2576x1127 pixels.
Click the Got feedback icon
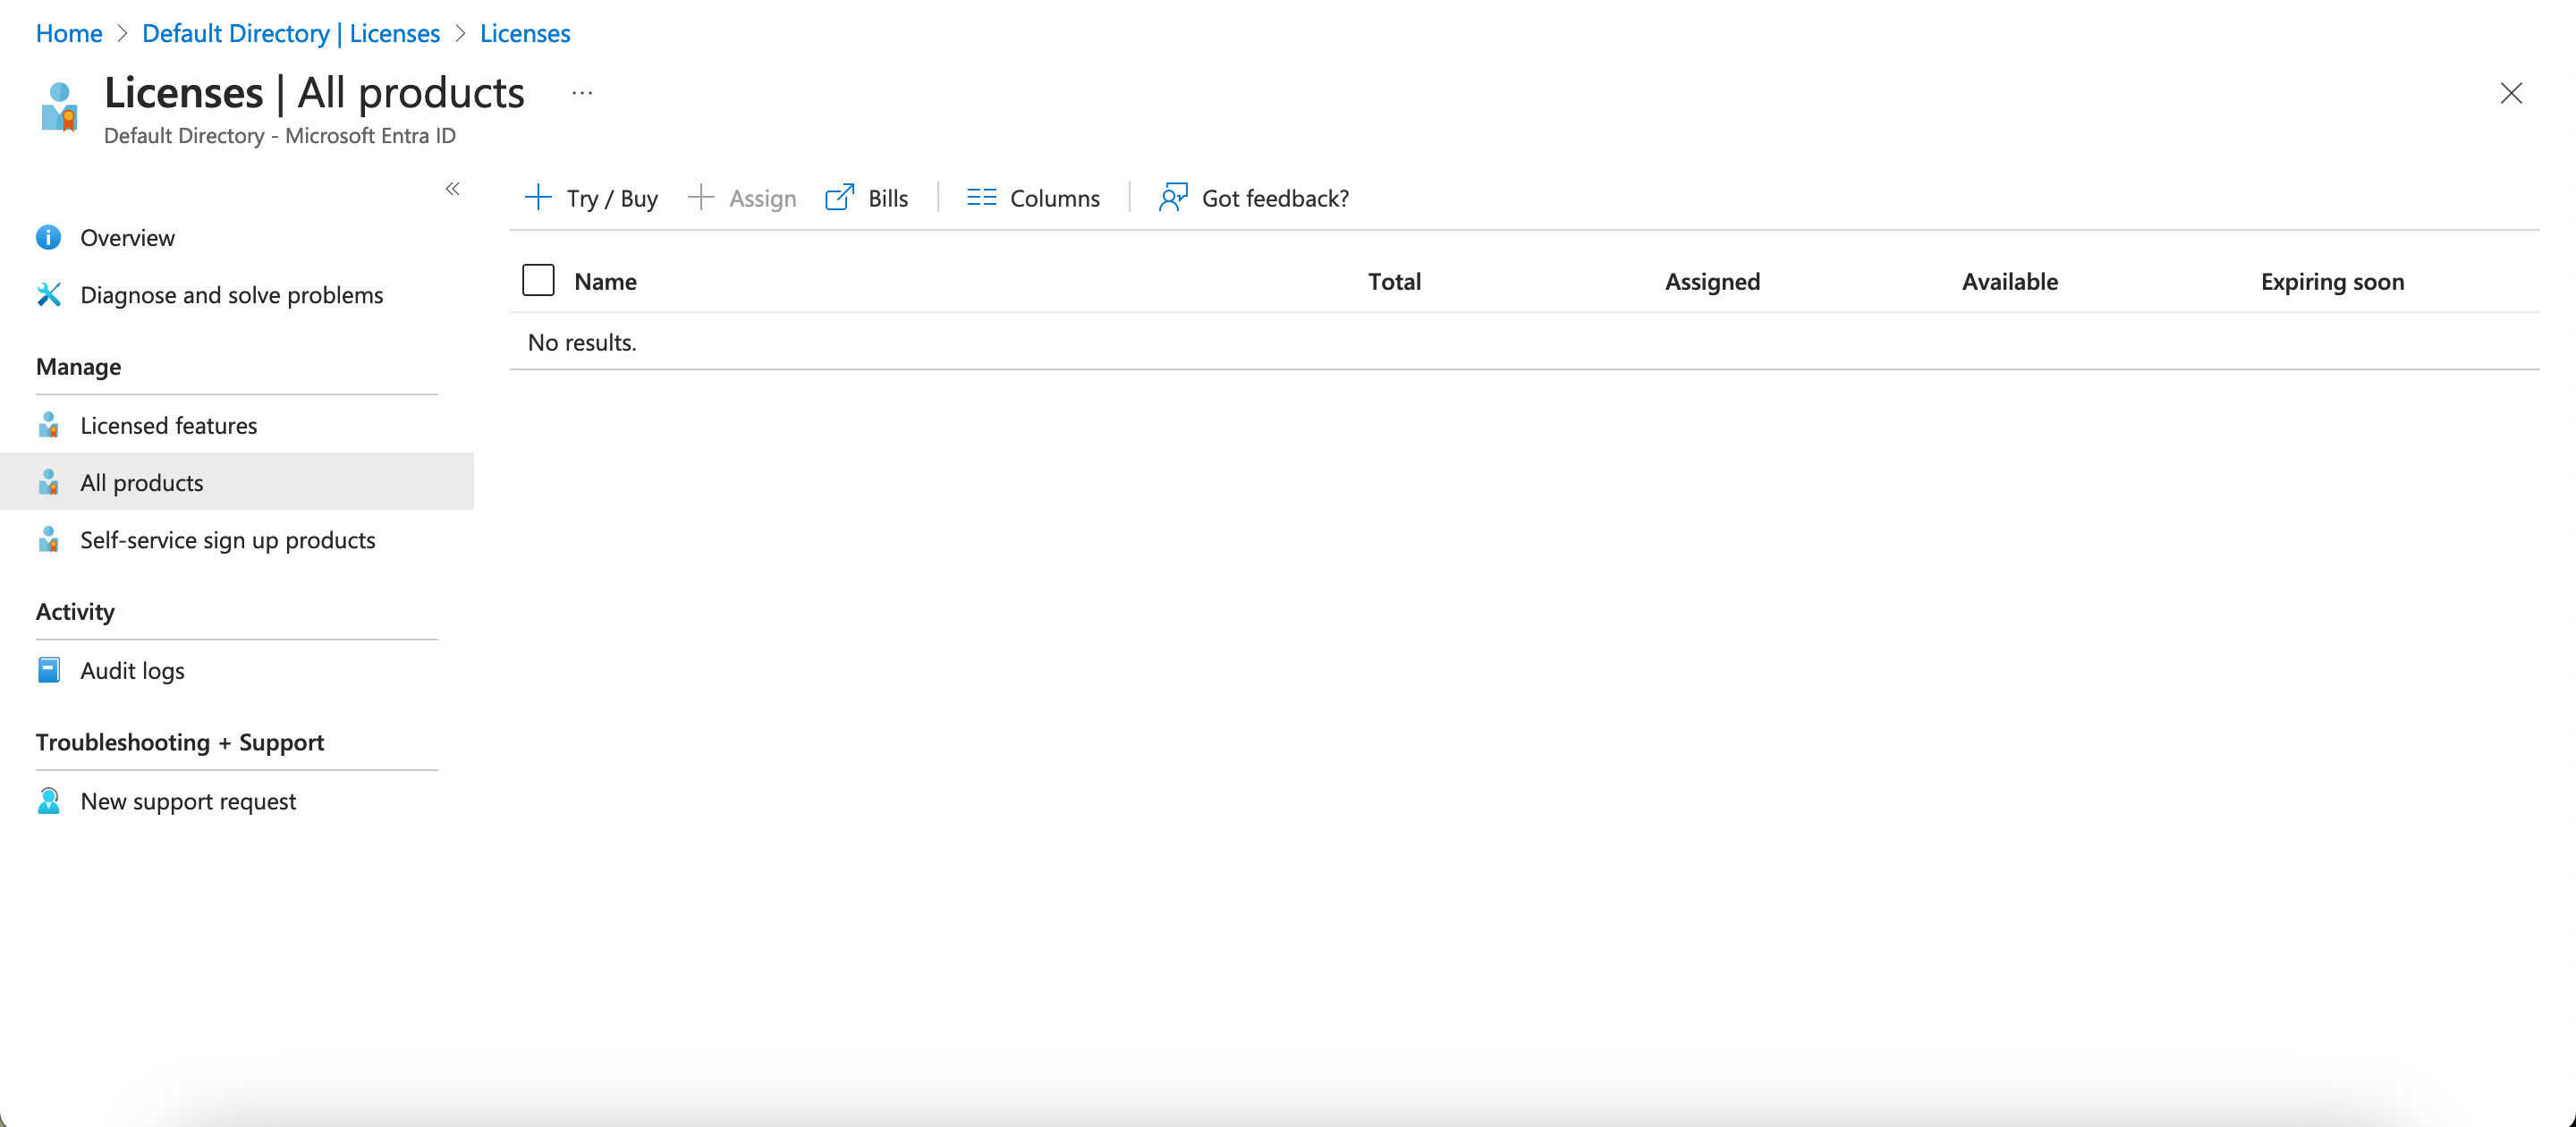[1172, 197]
